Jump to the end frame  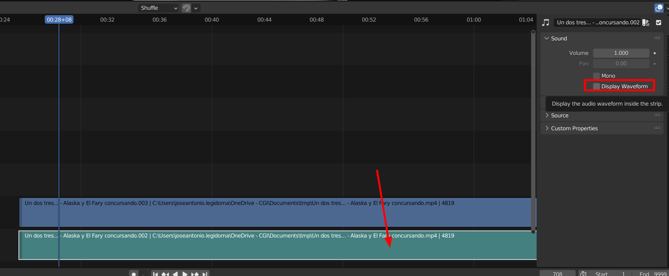[x=205, y=274]
